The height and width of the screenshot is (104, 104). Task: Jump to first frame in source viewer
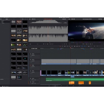click(x=44, y=44)
